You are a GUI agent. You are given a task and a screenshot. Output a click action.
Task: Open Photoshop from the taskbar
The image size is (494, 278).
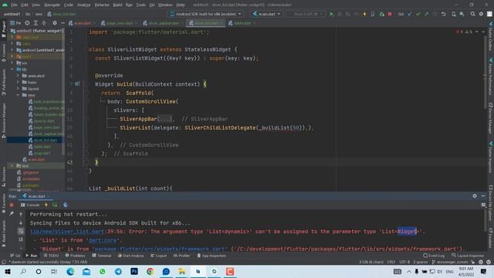[134, 271]
